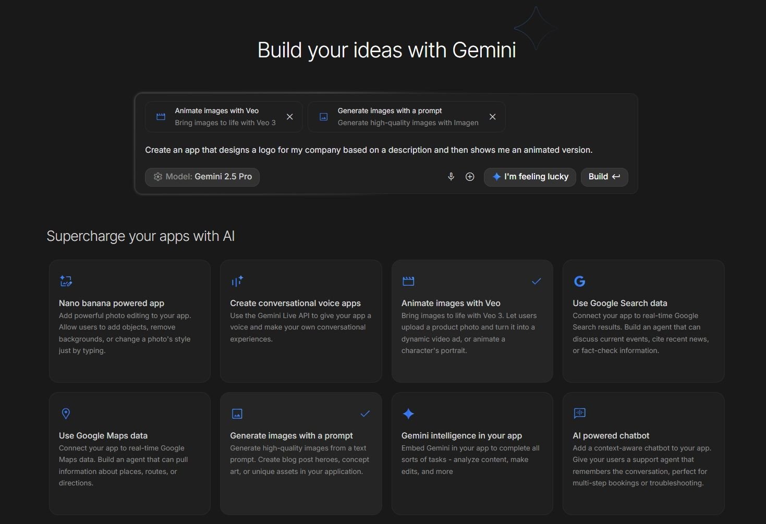Viewport: 766px width, 524px height.
Task: Select the Use Google Search data card
Action: click(643, 321)
